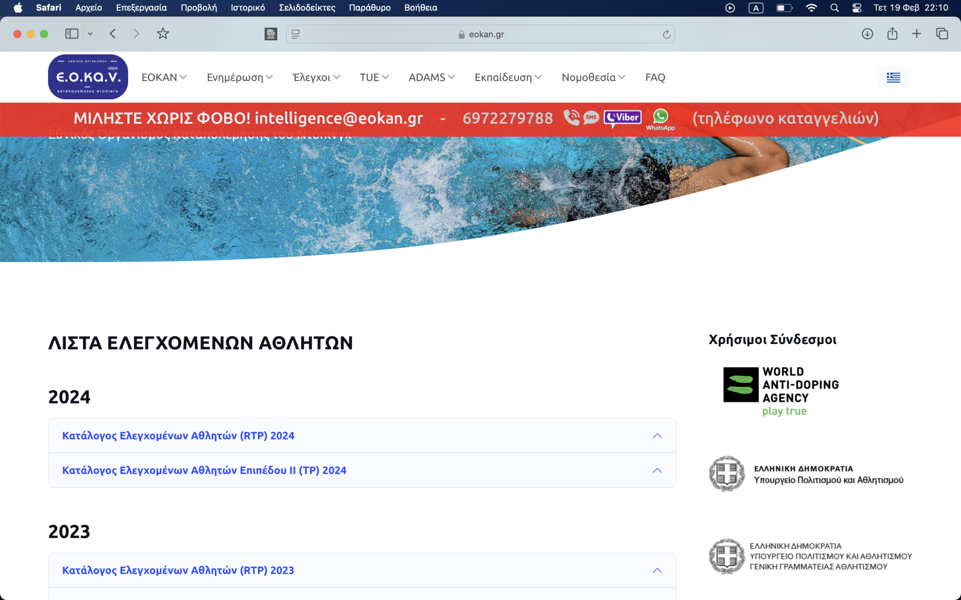This screenshot has width=961, height=600.
Task: Open the Ιστορικό menu in menu bar
Action: coord(248,7)
